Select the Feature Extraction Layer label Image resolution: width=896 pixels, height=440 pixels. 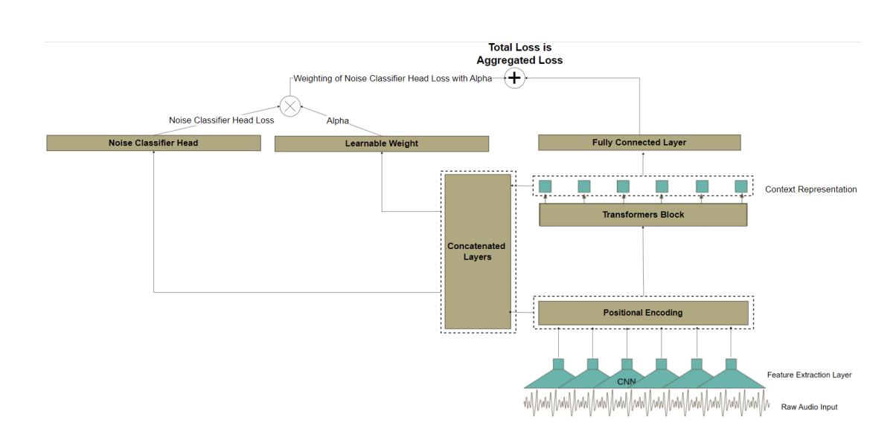click(809, 375)
